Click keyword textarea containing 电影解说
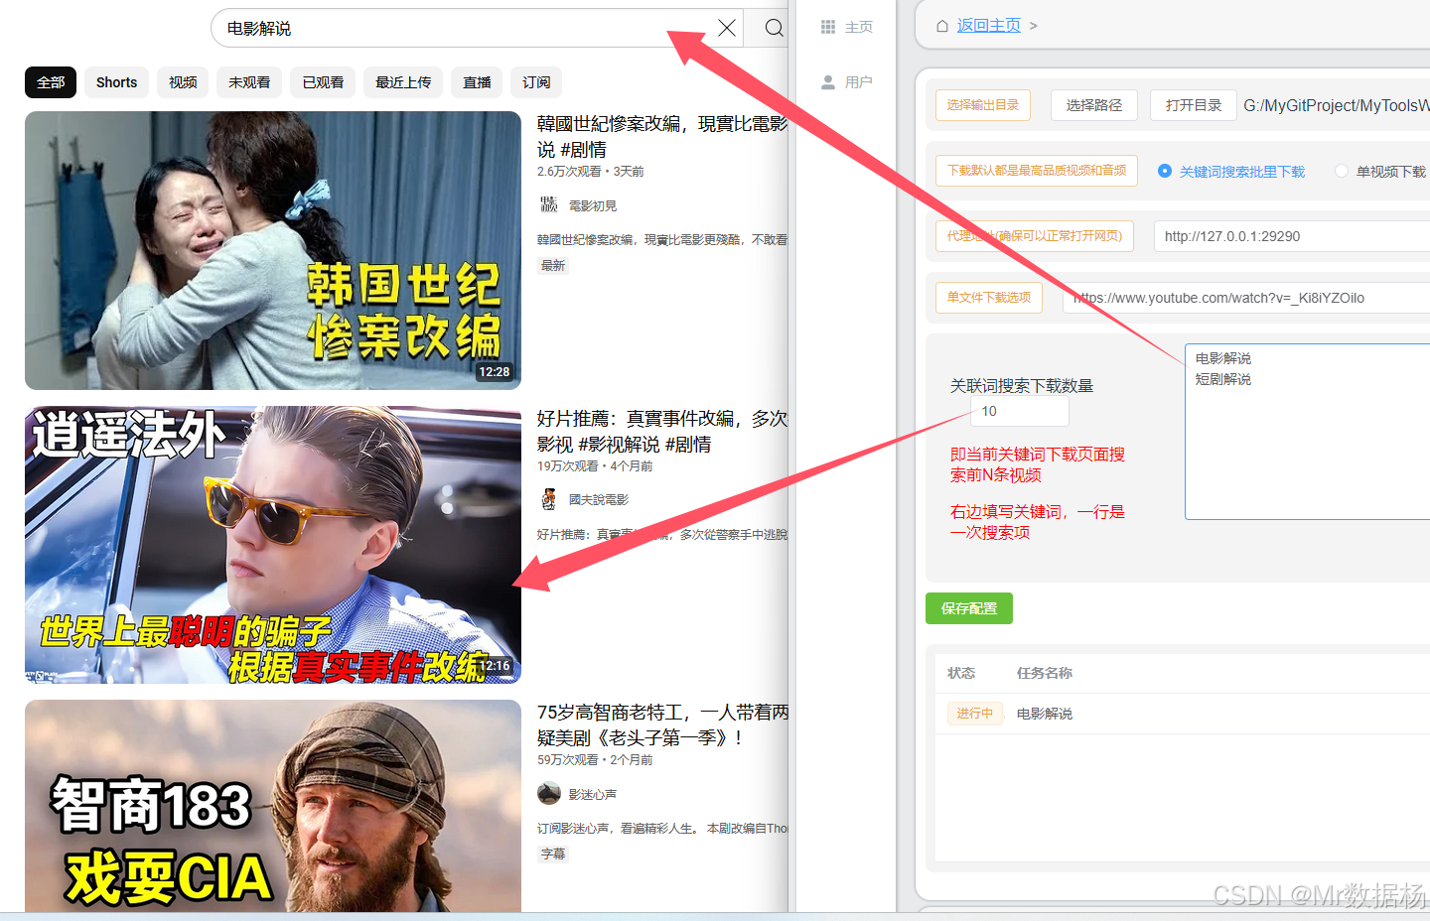 1307,432
